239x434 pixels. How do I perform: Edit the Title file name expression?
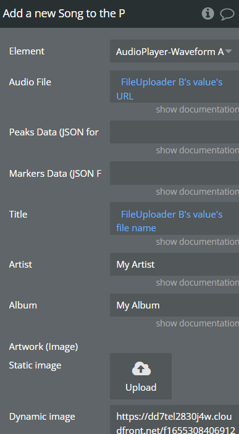pyautogui.click(x=174, y=219)
